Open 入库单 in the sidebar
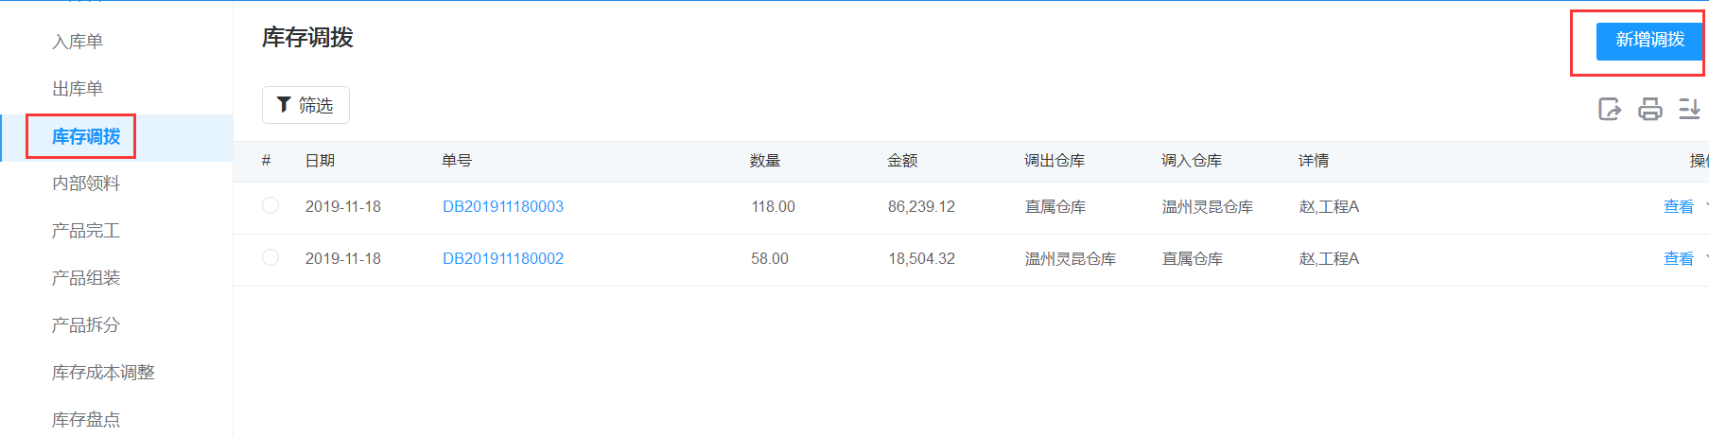1709x437 pixels. (x=78, y=42)
